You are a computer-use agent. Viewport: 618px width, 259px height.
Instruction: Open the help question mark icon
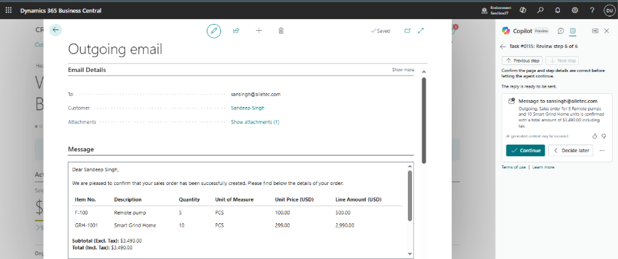tap(592, 11)
